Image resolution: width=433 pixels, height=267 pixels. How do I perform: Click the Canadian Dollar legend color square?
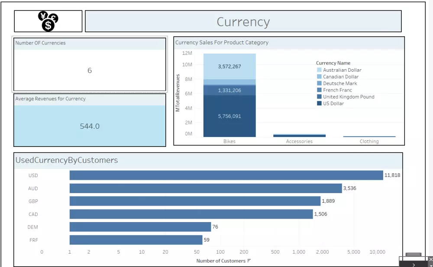pos(318,76)
